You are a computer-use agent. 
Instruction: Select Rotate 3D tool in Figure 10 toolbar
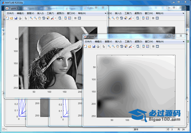(x=122, y=47)
